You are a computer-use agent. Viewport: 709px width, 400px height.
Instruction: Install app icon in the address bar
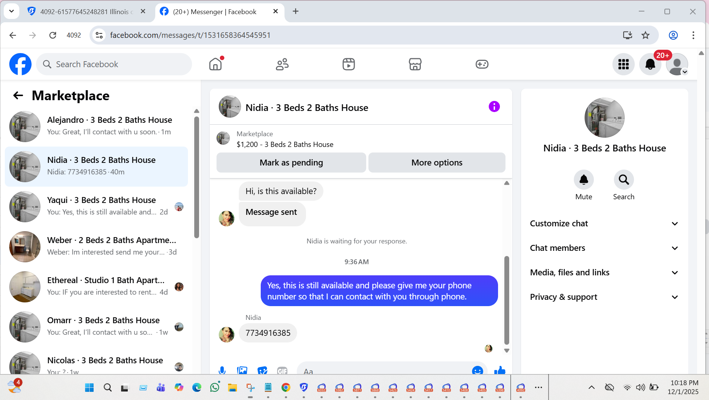[x=628, y=35]
